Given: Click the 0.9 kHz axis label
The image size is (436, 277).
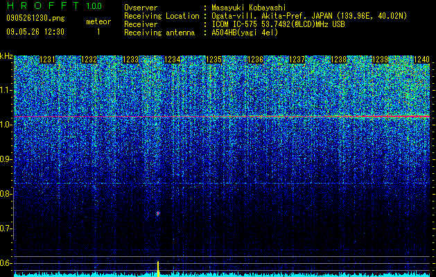Looking at the screenshot, I should coord(6,159).
